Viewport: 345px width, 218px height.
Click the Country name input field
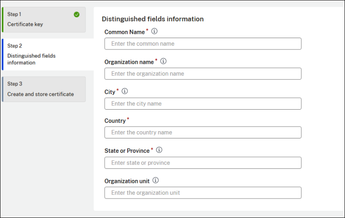[x=203, y=132]
